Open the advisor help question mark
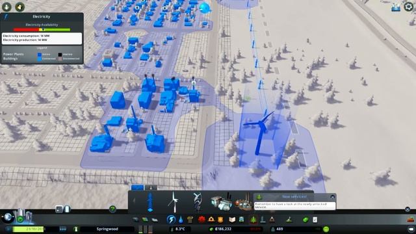This screenshot has height=234, width=416. coord(112,209)
